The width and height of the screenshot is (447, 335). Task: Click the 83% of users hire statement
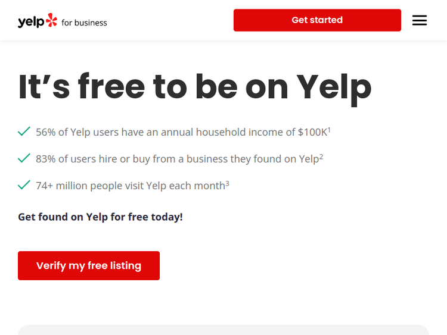coord(177,159)
